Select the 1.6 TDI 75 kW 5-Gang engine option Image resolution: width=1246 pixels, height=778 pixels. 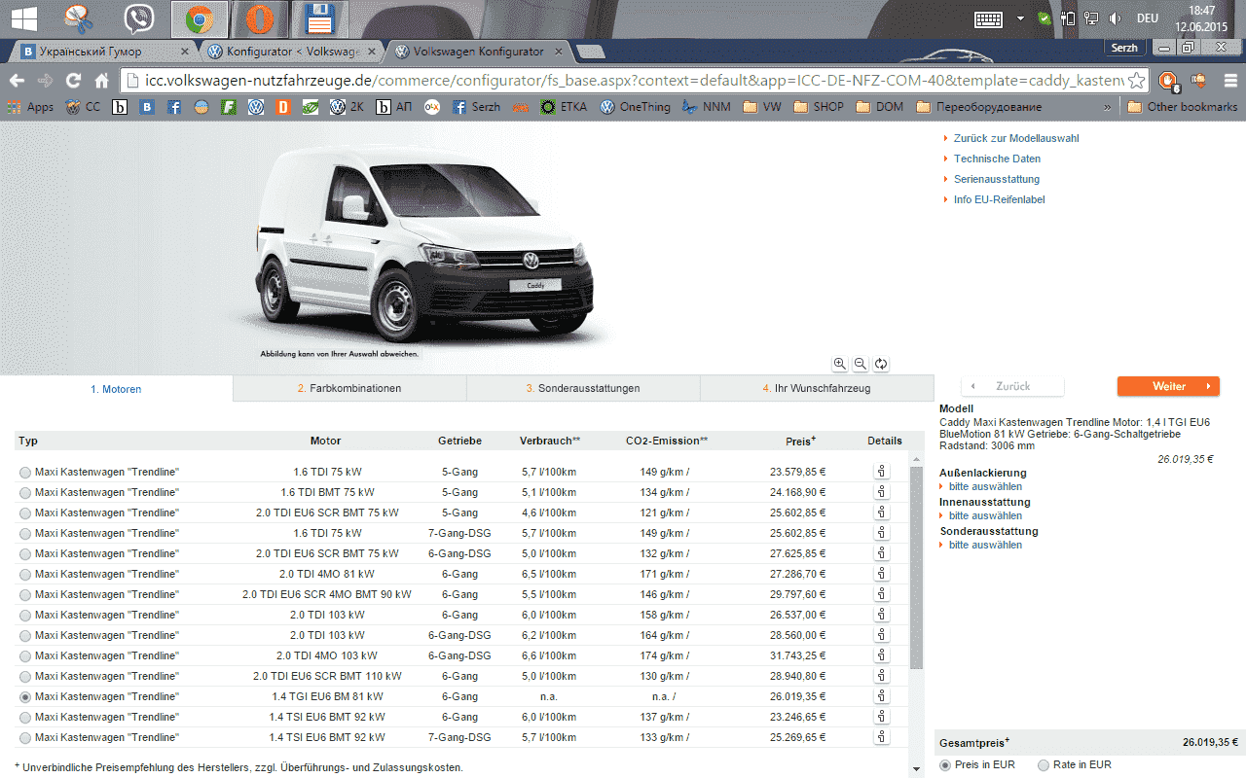point(25,473)
